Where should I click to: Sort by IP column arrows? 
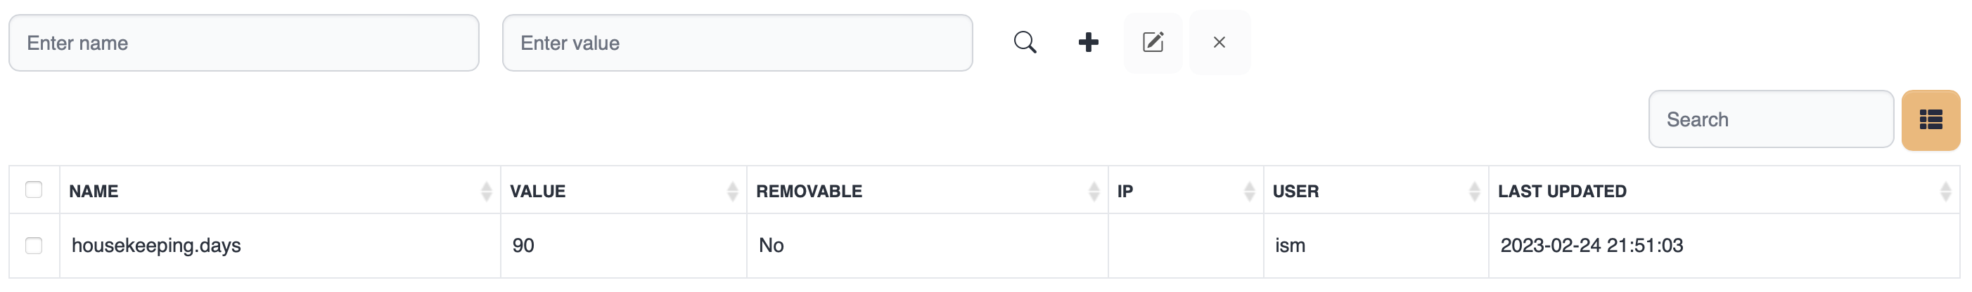(x=1249, y=191)
